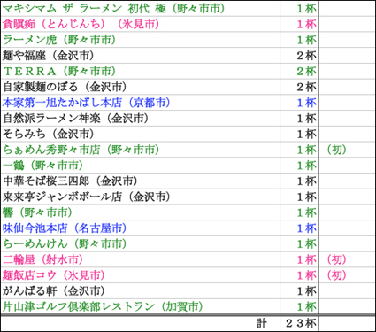Click the 中華そば桜三四郎（金沢市） cell
The width and height of the screenshot is (376, 332).
pos(140,181)
